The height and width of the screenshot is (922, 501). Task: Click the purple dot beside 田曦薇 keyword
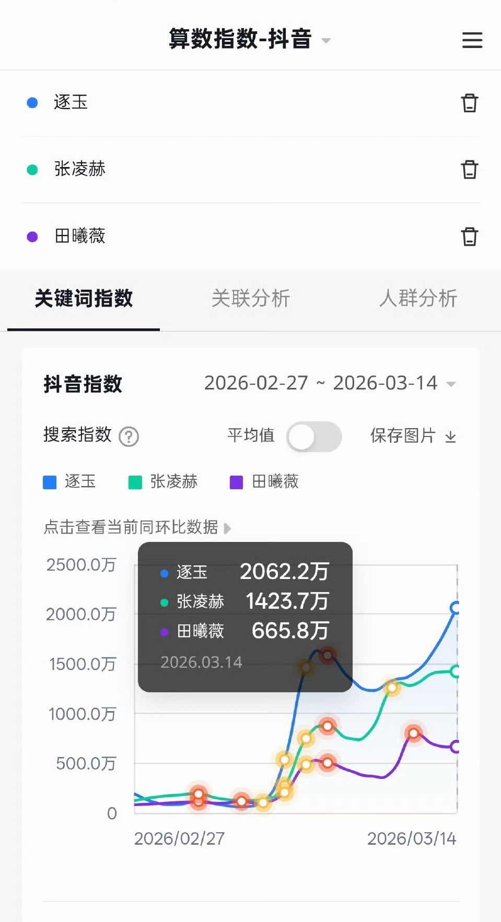pyautogui.click(x=32, y=237)
